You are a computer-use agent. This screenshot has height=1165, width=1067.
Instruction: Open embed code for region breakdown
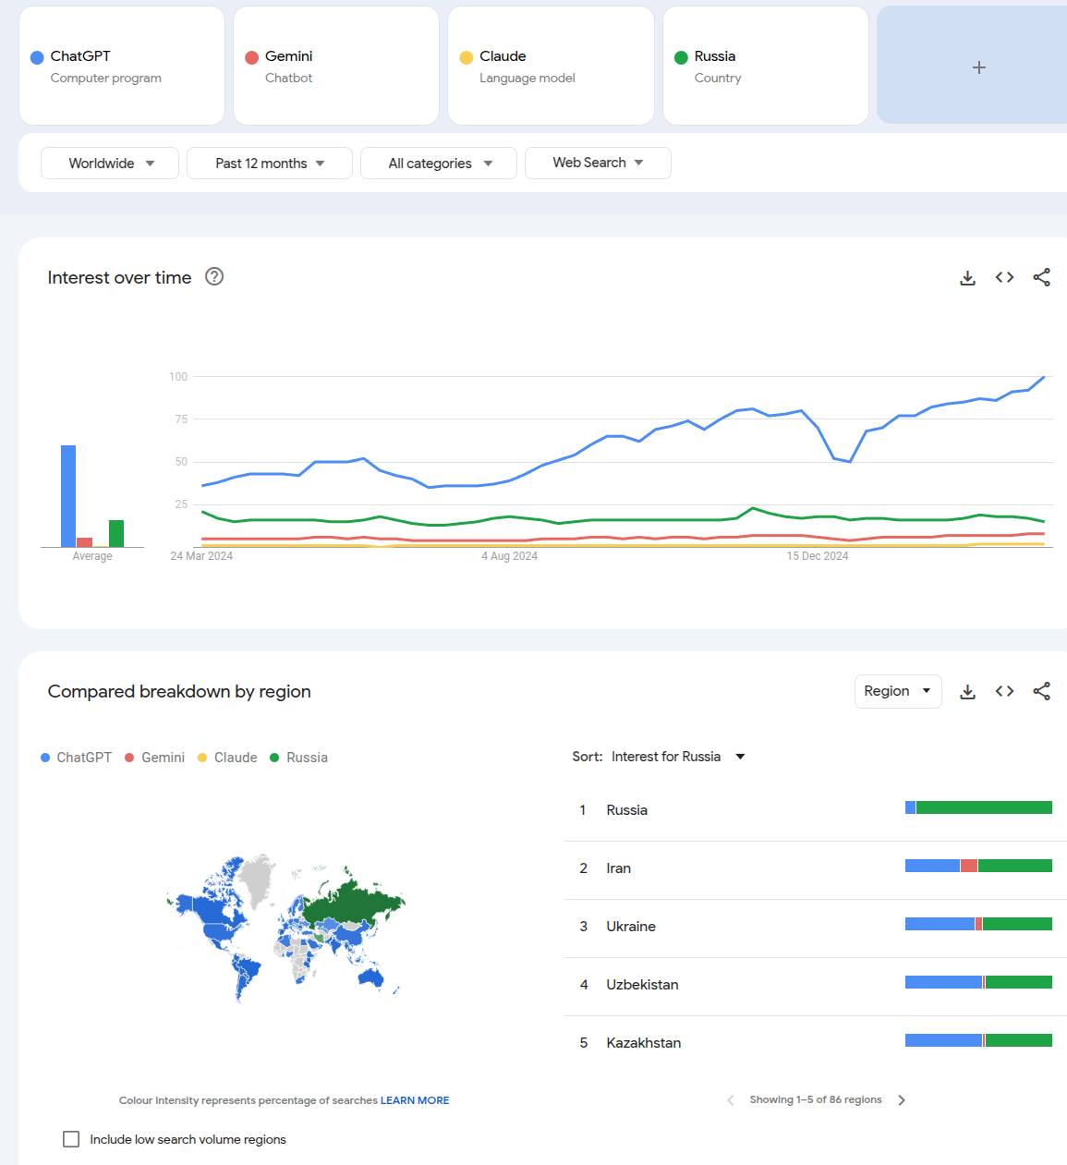tap(1004, 692)
